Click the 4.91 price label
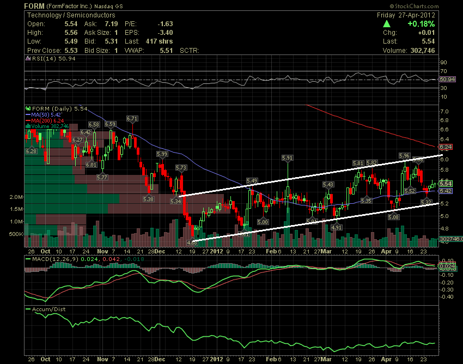The image size is (463, 364). (x=337, y=227)
